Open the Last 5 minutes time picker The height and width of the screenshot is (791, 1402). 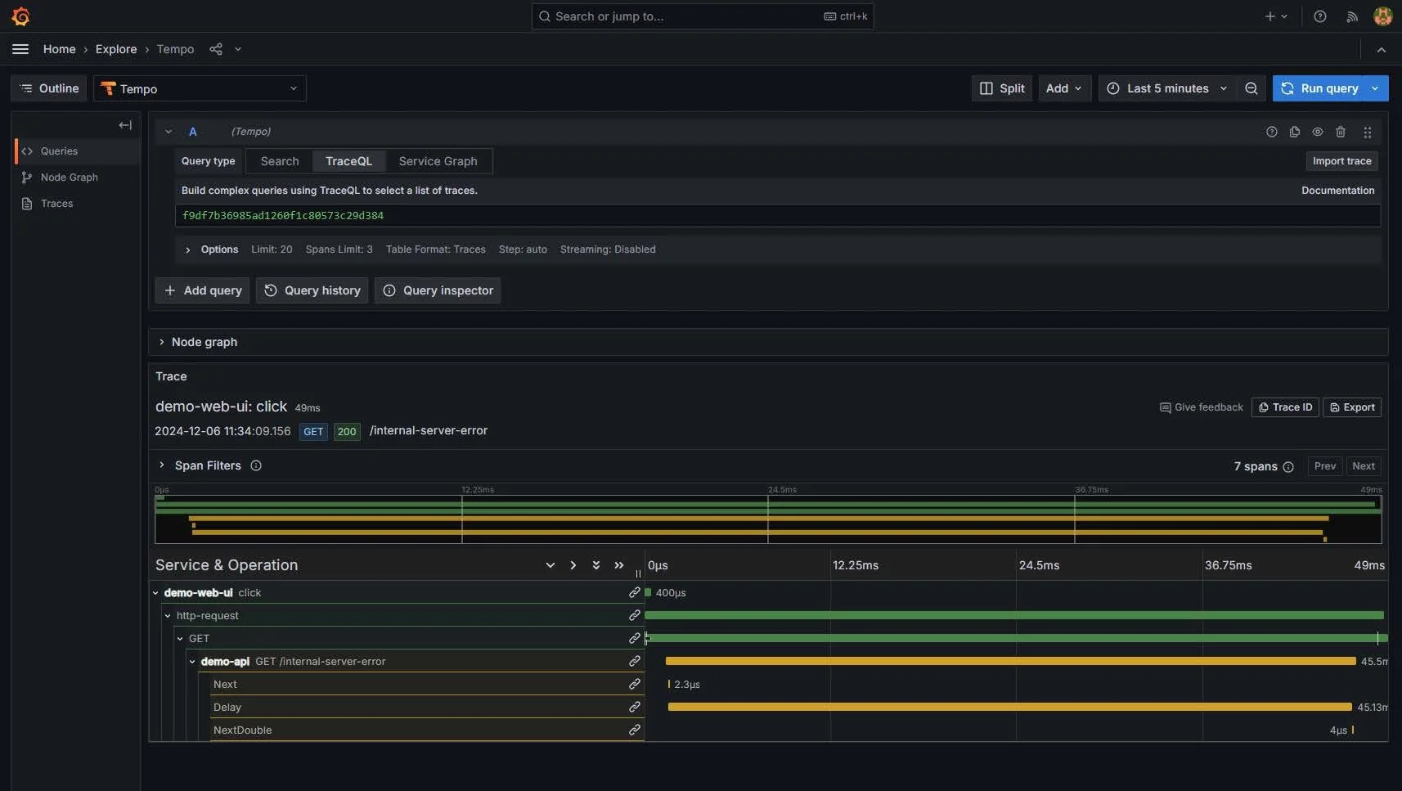click(x=1168, y=88)
